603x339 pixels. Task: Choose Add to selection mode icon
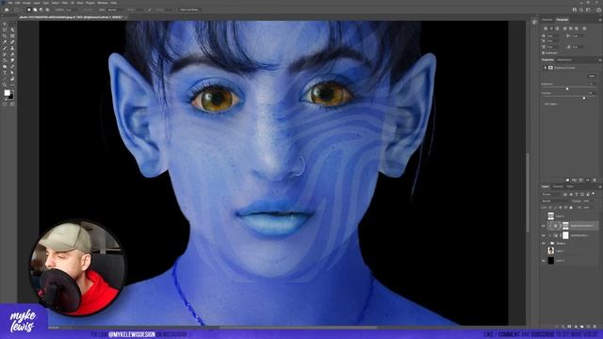[35, 9]
